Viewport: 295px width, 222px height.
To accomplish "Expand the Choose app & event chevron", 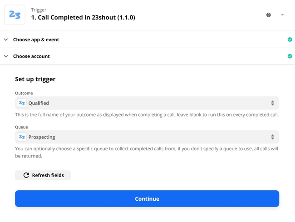I will click(6, 39).
